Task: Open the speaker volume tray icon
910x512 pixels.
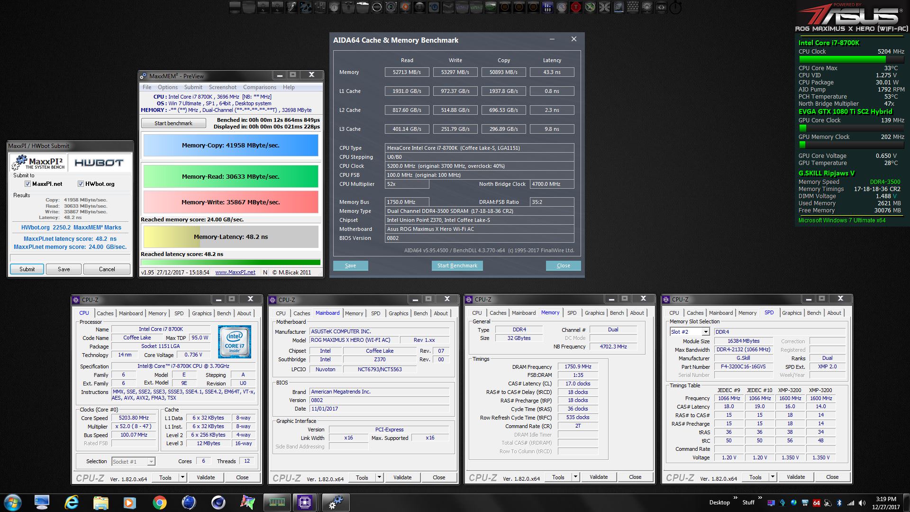Action: pos(862,503)
